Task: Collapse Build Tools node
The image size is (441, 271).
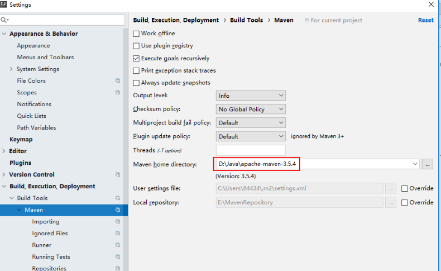Action: tap(12, 198)
